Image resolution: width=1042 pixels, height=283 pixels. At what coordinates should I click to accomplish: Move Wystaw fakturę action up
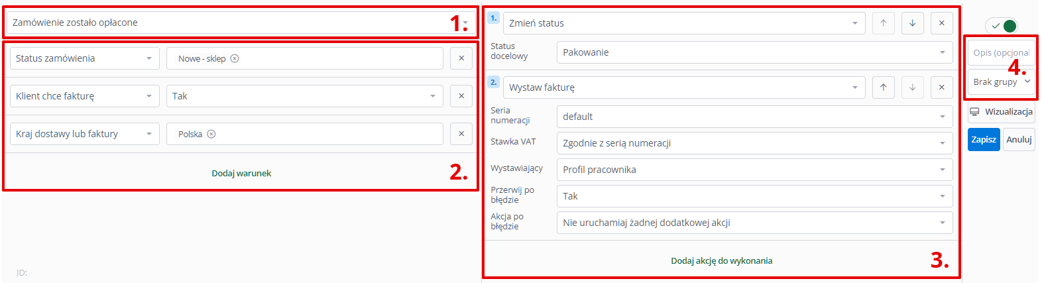(884, 87)
